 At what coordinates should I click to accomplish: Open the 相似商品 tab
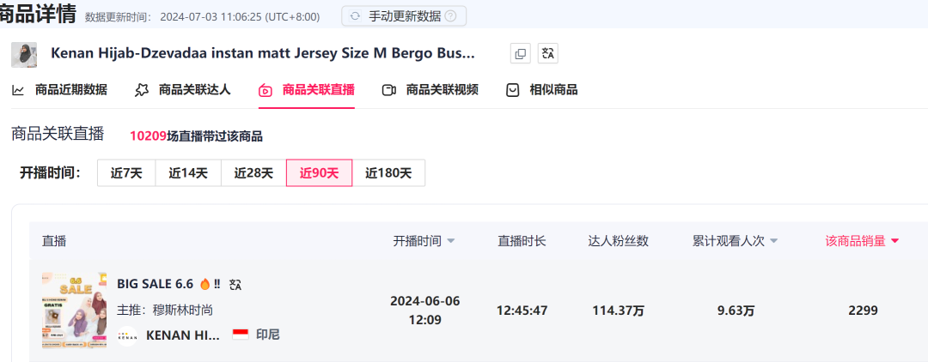pyautogui.click(x=542, y=90)
